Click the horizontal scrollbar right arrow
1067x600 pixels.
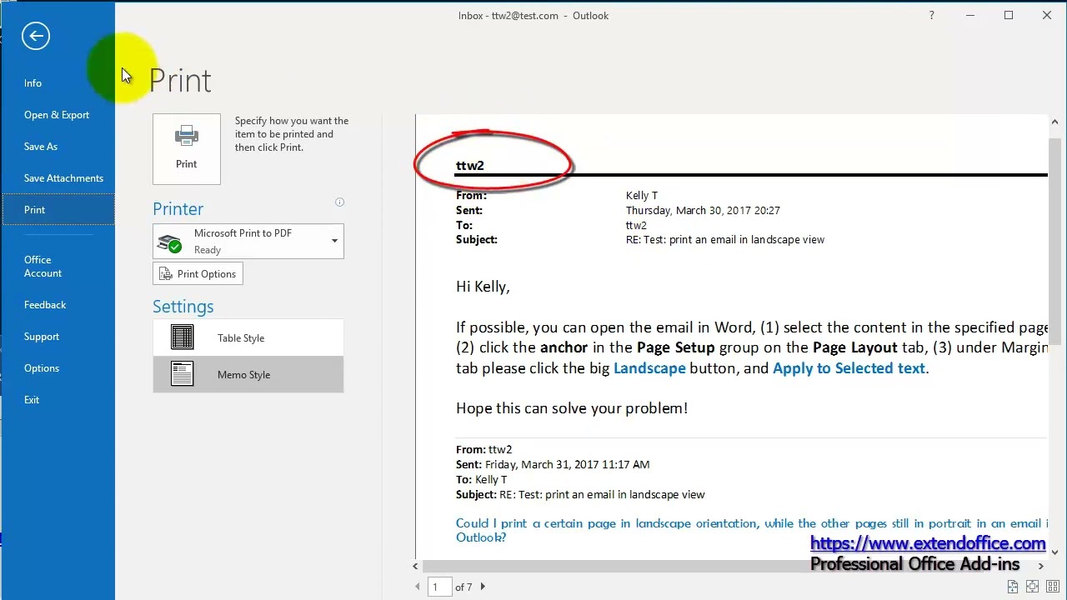tap(1040, 566)
